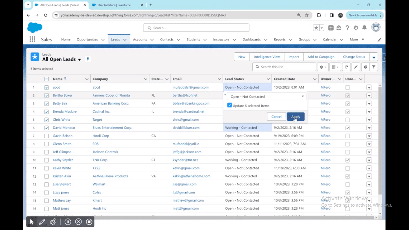Open the Dashboards navigation tab
The width and height of the screenshot is (409, 230).
(x=252, y=40)
